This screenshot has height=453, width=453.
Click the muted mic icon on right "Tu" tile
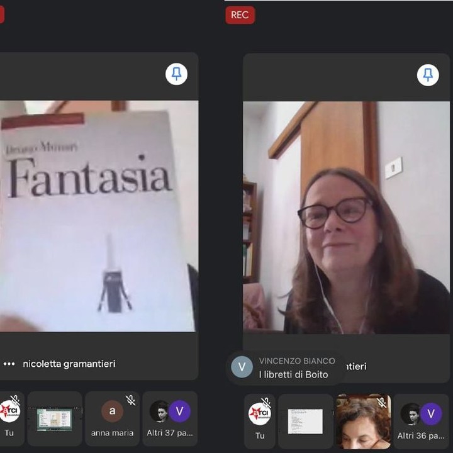(266, 403)
